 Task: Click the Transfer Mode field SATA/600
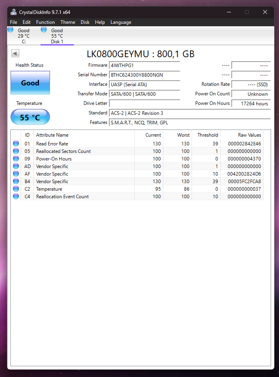tap(145, 94)
